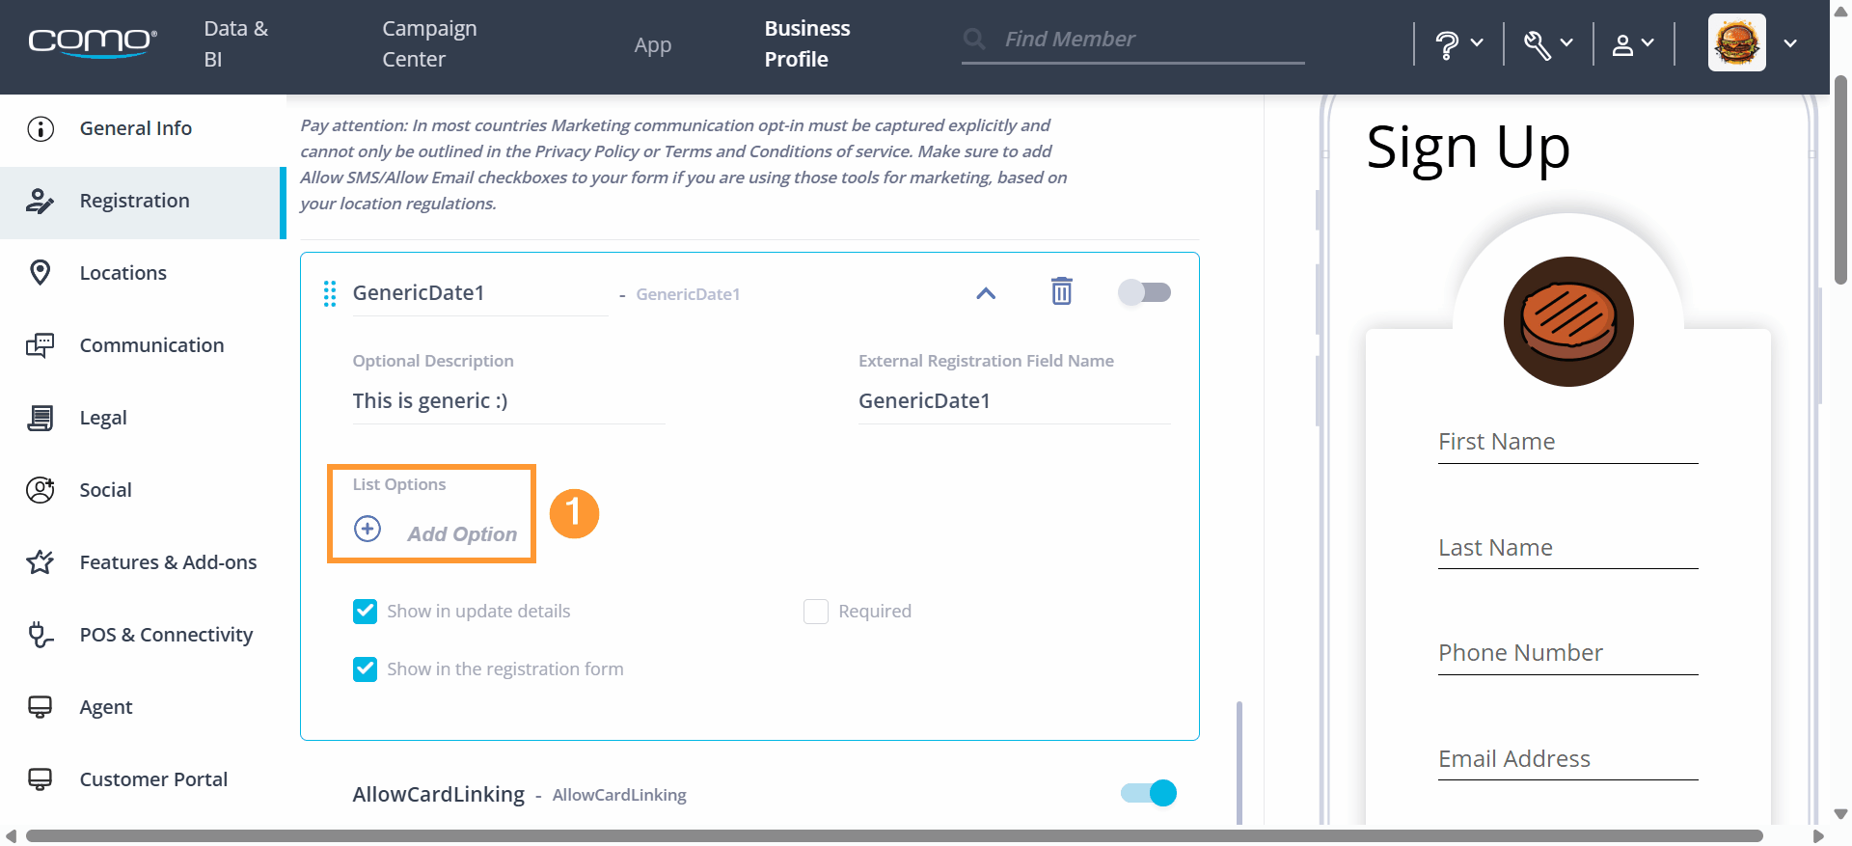Collapse the GenericDate1 field panel

[986, 293]
